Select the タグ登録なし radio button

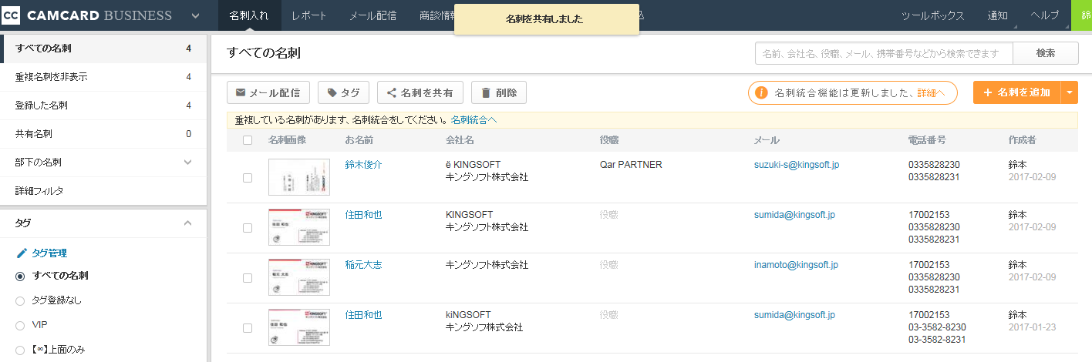click(21, 300)
